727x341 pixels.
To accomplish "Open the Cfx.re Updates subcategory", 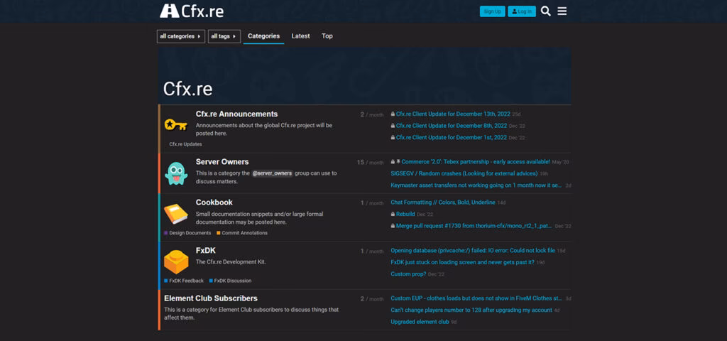I will [185, 144].
